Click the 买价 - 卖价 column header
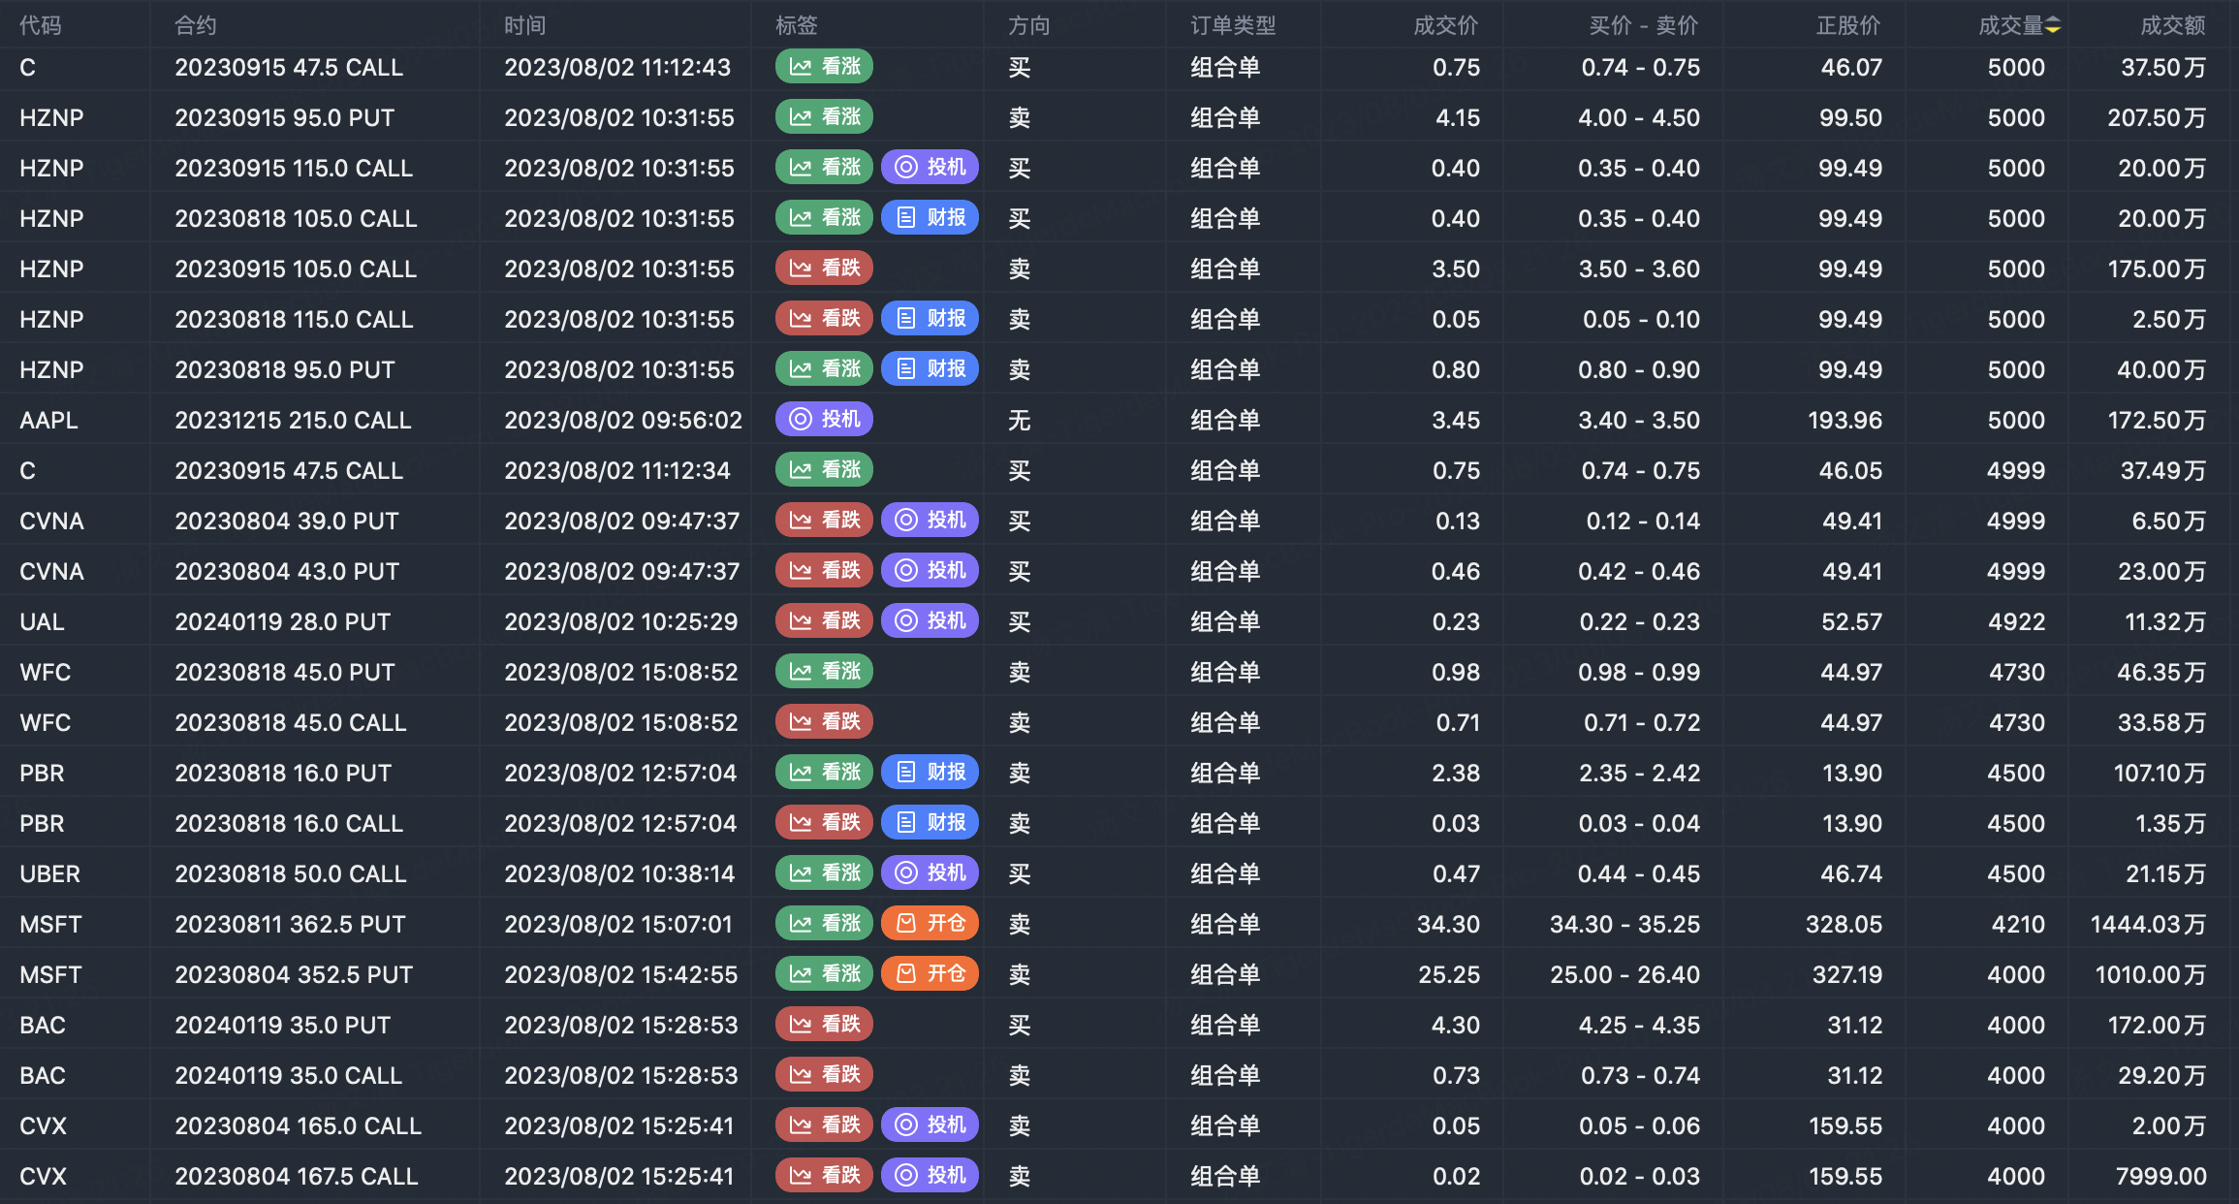The height and width of the screenshot is (1204, 2239). tap(1644, 26)
